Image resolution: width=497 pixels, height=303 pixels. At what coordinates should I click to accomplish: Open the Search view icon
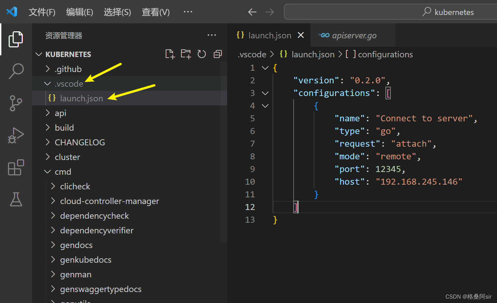tap(16, 71)
